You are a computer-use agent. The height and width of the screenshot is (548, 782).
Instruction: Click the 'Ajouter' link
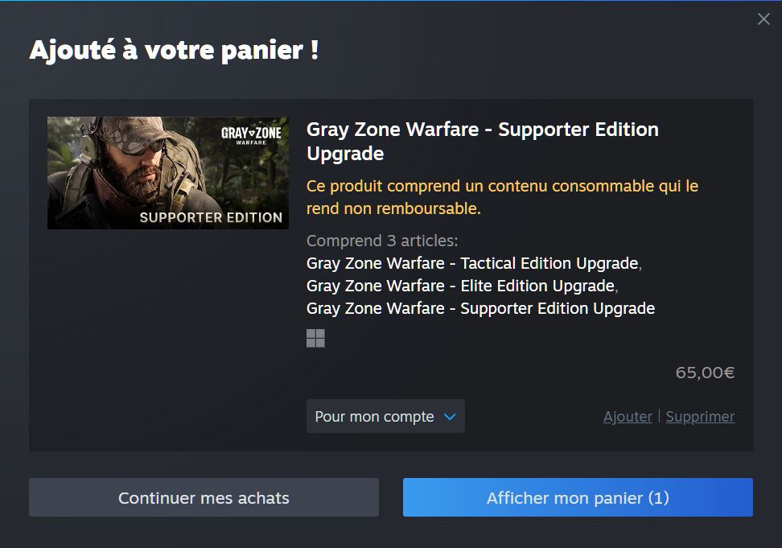(x=628, y=416)
